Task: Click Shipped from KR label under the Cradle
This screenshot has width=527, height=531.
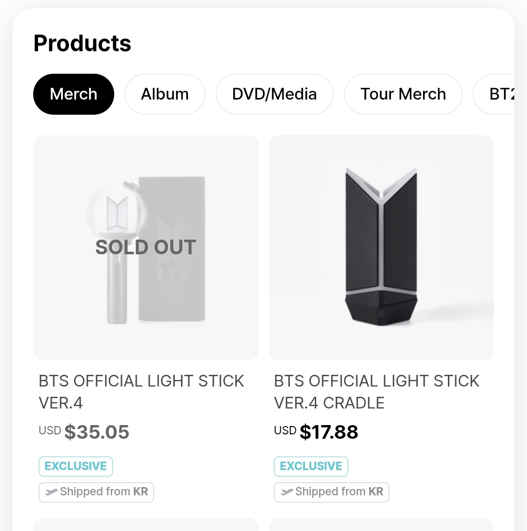Action: tap(339, 492)
